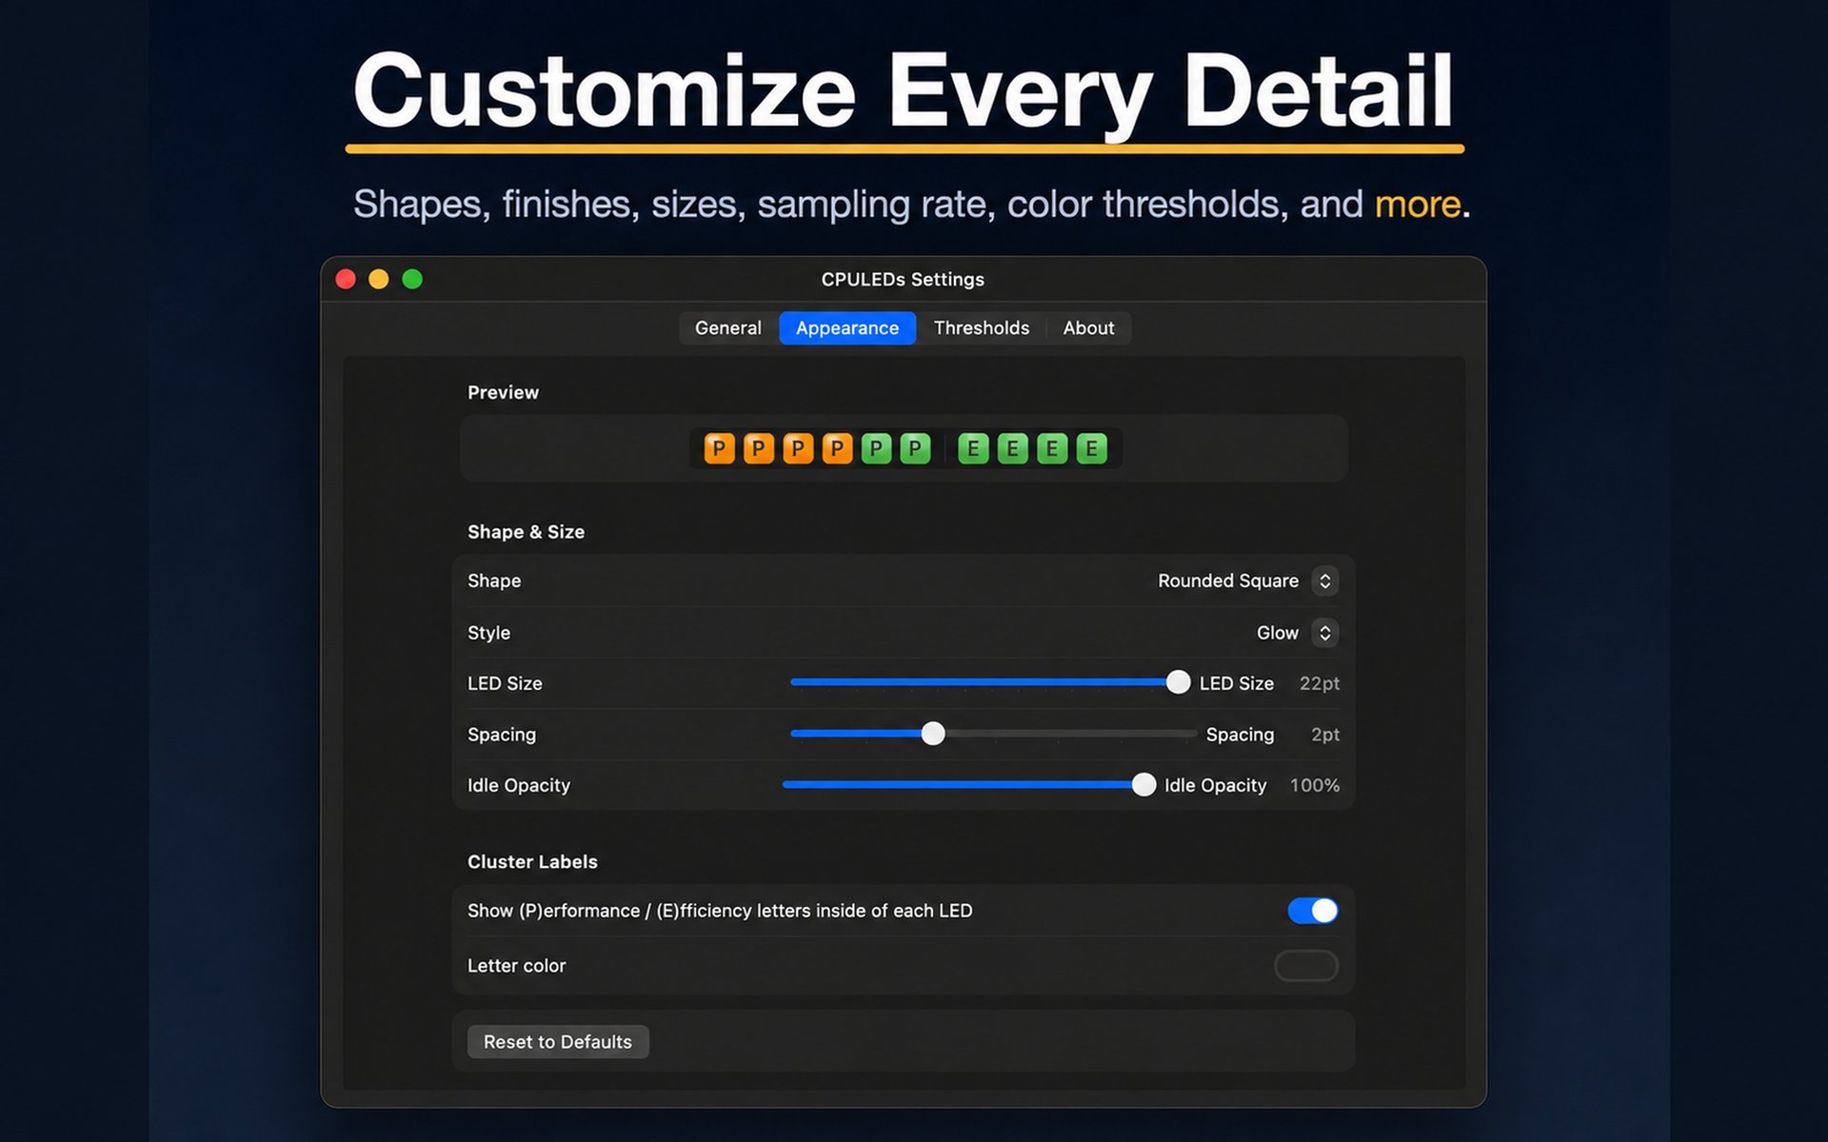Screen dimensions: 1828x1142
Task: Zoom the window using green button
Action: (x=412, y=279)
